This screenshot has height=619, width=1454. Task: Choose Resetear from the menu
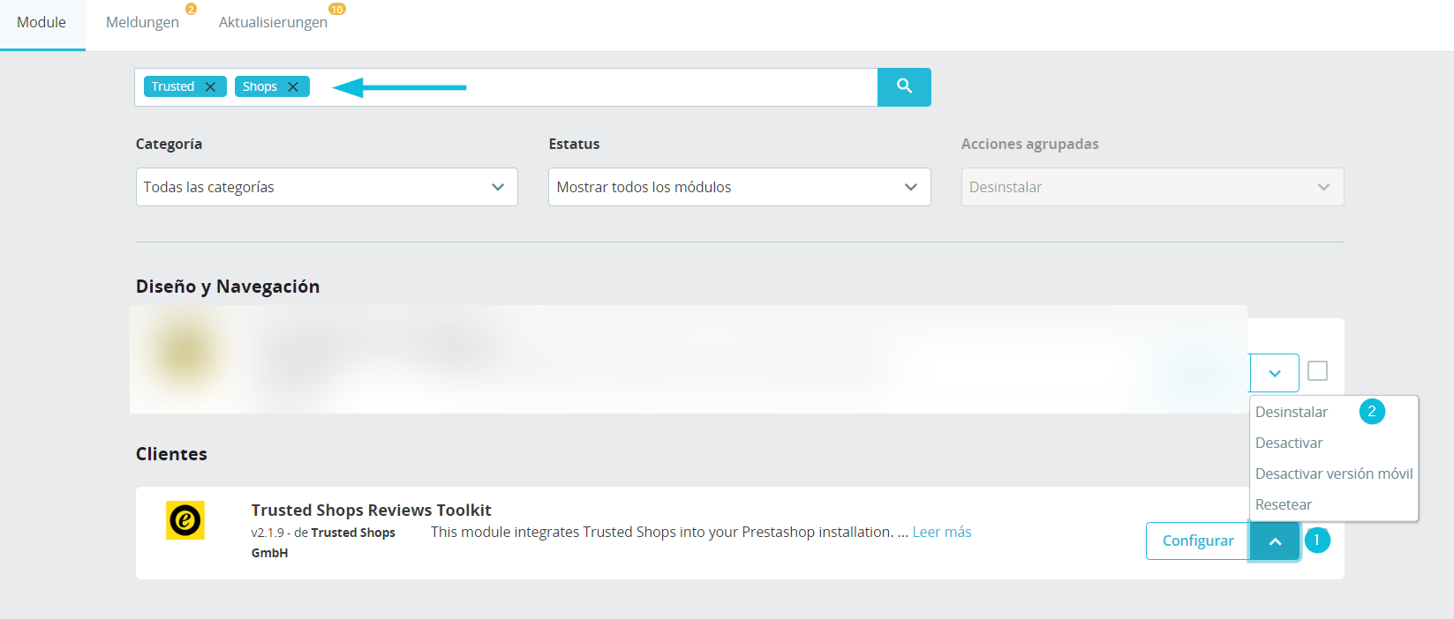pyautogui.click(x=1284, y=504)
